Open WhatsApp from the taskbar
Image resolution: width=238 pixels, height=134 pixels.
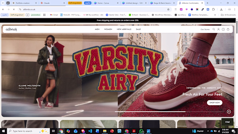(x=141, y=131)
